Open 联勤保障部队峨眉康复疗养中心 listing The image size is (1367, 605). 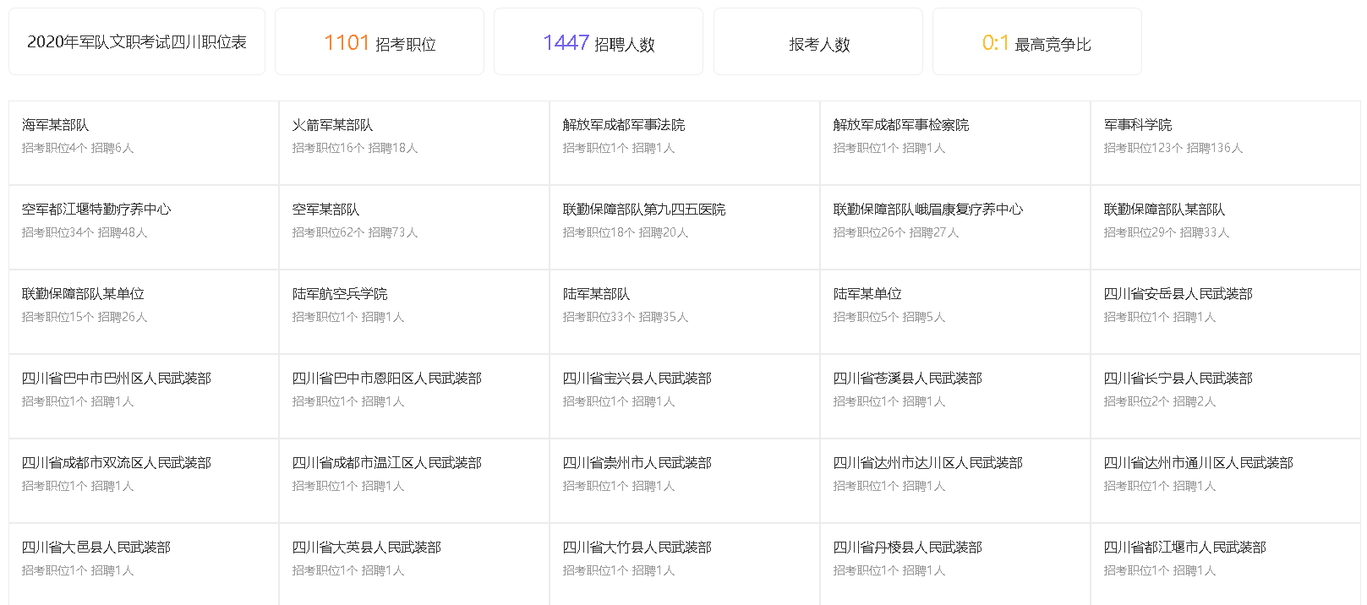click(x=954, y=226)
